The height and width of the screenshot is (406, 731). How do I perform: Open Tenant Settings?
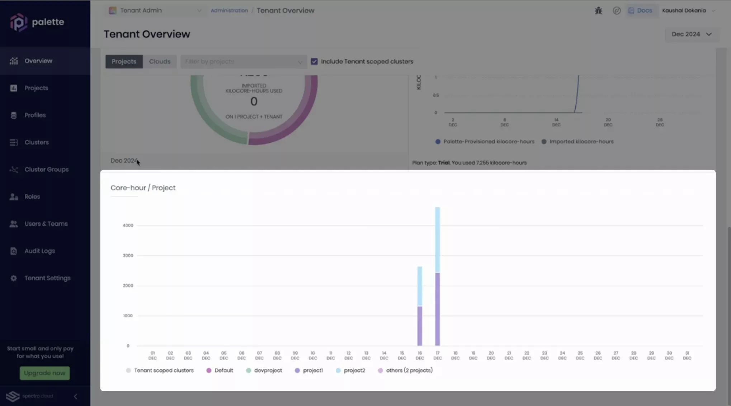tap(13, 278)
